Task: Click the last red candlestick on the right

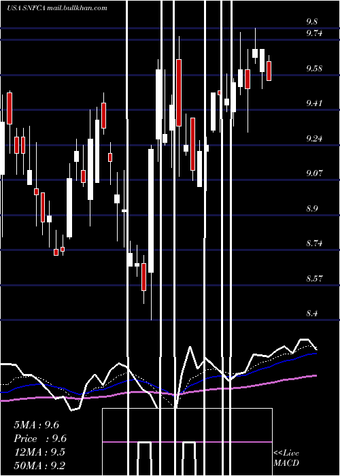Action: 269,71
